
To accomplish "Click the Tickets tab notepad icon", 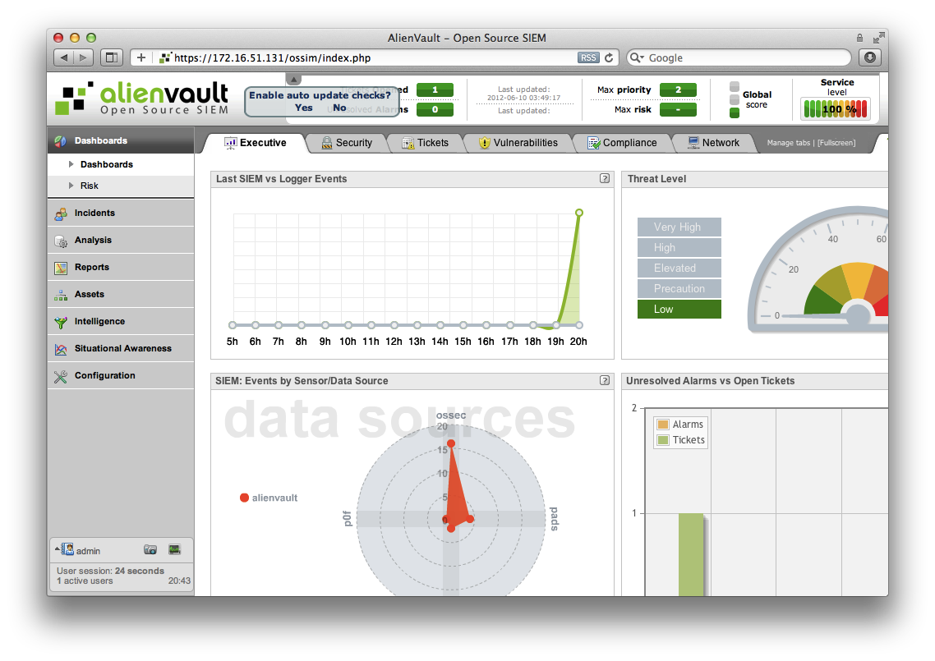I will (x=408, y=143).
